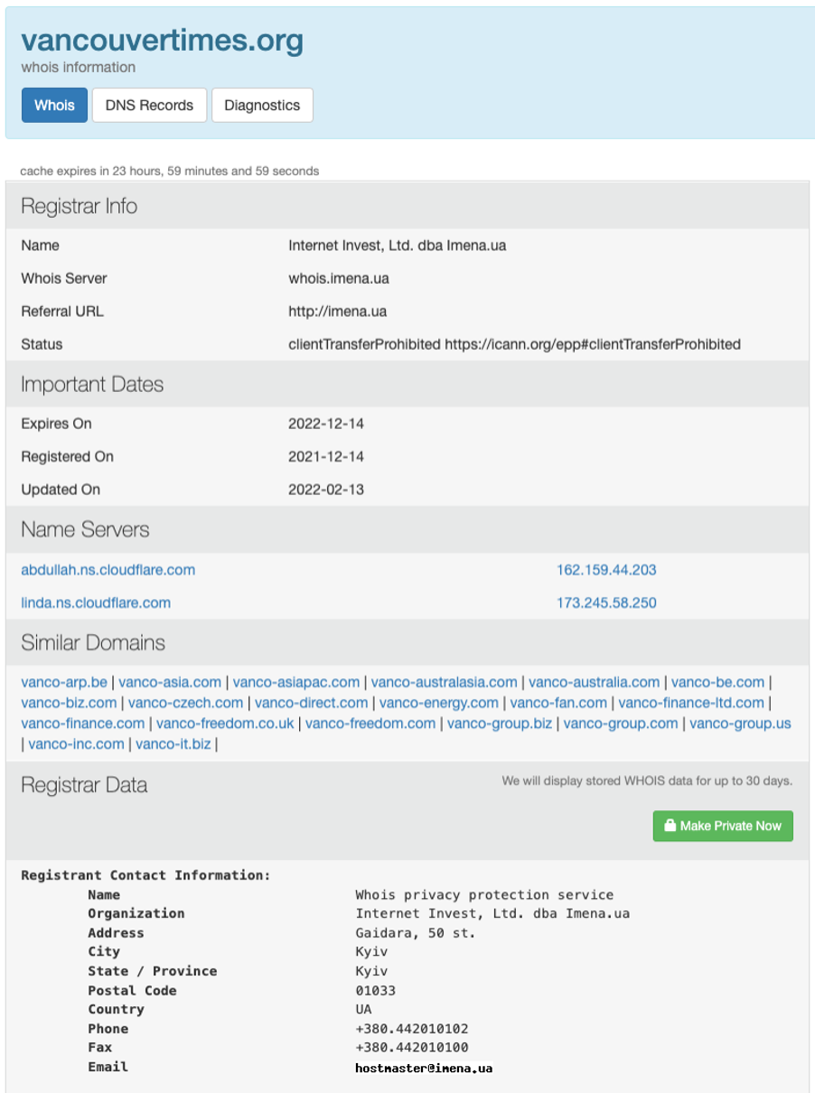This screenshot has height=1093, width=815.
Task: Click the vancouvertimes.org page heading
Action: point(162,40)
